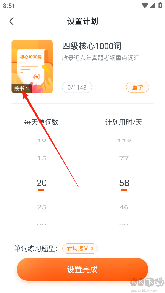
Task: Tap the battery status icon
Action: coord(160,5)
